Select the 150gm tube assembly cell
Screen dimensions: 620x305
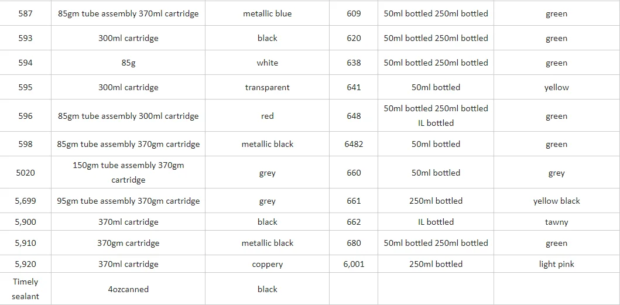[128, 173]
